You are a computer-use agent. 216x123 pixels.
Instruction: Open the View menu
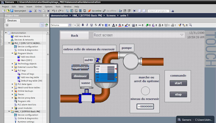[x=21, y=7]
